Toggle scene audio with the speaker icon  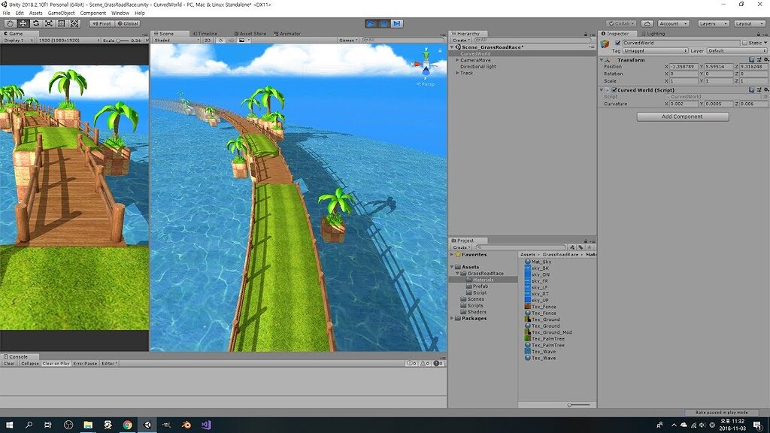pos(230,41)
